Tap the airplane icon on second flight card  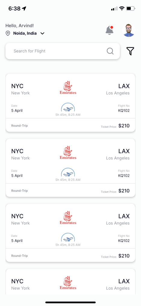click(x=68, y=172)
